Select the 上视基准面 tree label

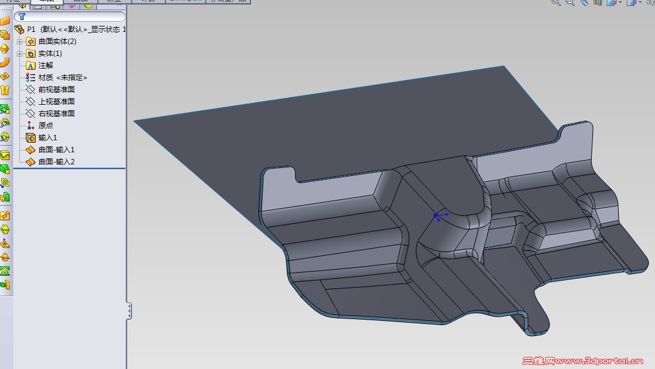point(57,102)
